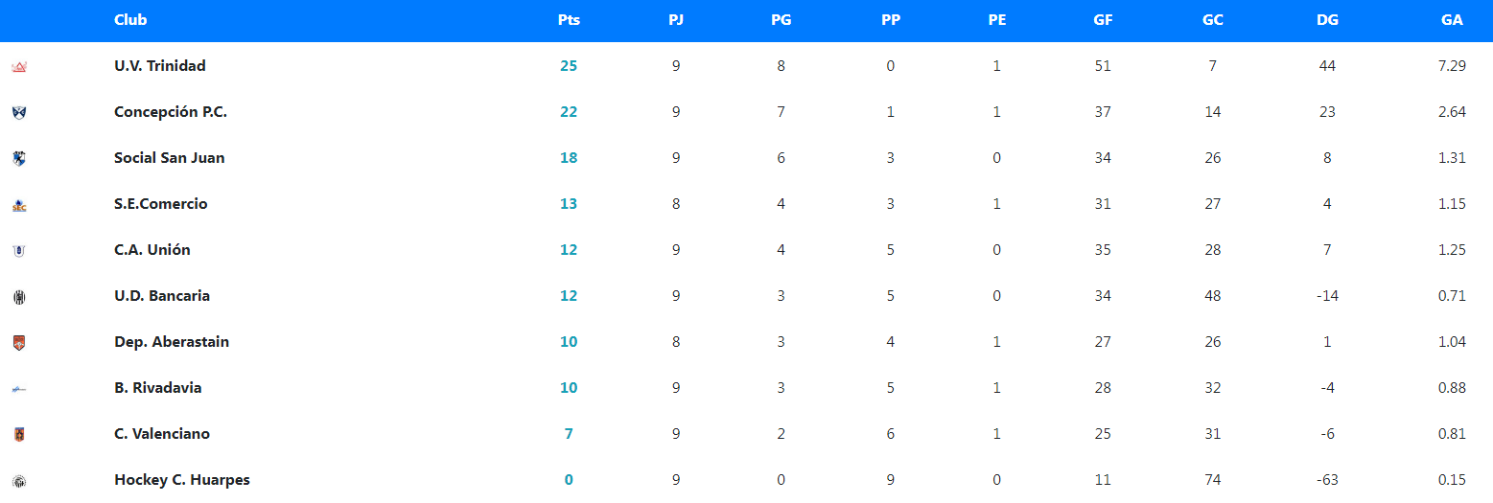Click the PJ column header
This screenshot has width=1493, height=503.
676,20
